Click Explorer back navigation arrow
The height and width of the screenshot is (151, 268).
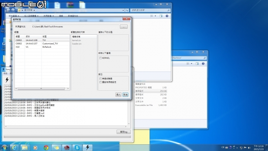coord(8,10)
